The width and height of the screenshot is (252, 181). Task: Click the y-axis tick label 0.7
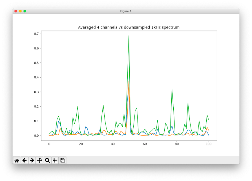coord(36,34)
